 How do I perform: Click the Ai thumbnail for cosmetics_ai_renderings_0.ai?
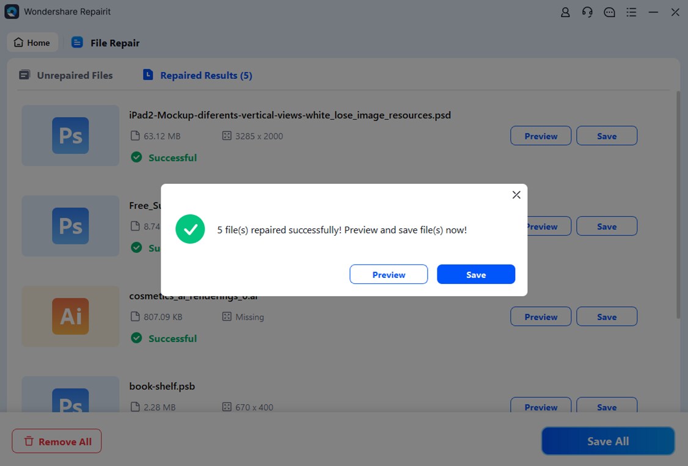coord(70,316)
